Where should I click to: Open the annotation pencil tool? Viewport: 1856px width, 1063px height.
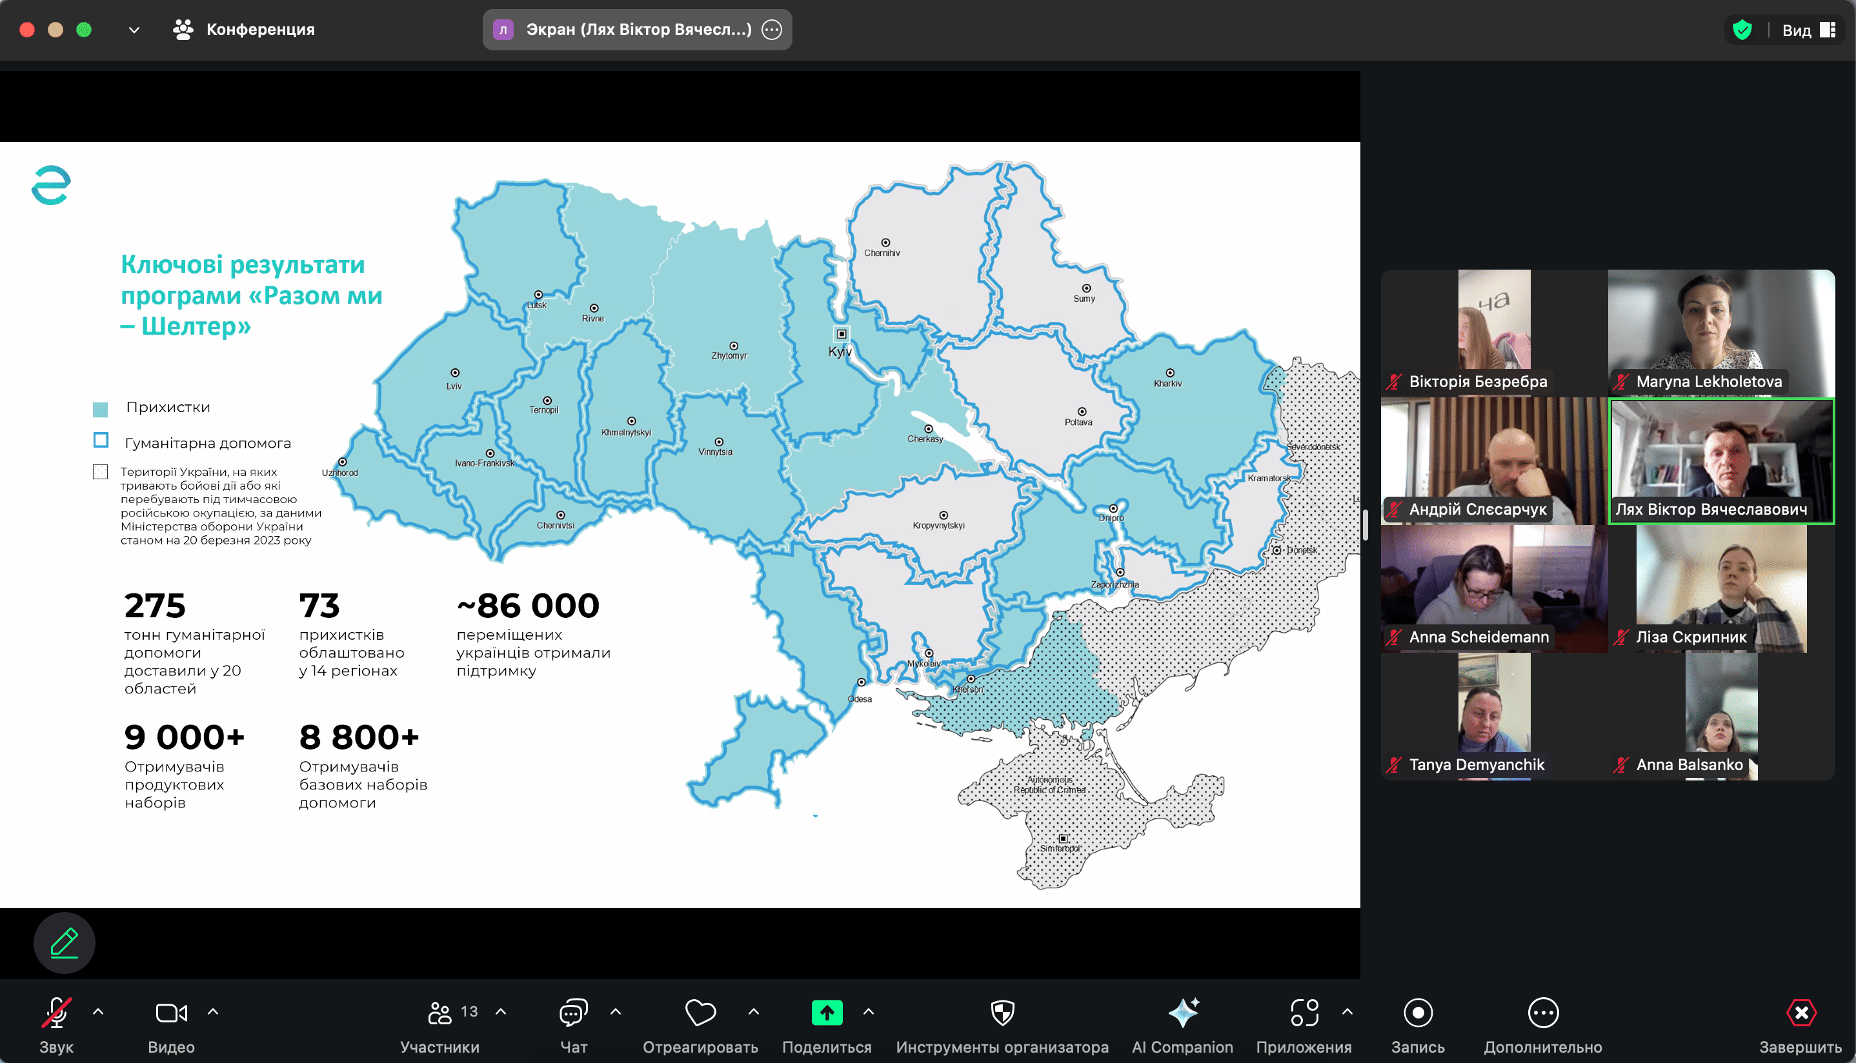65,942
